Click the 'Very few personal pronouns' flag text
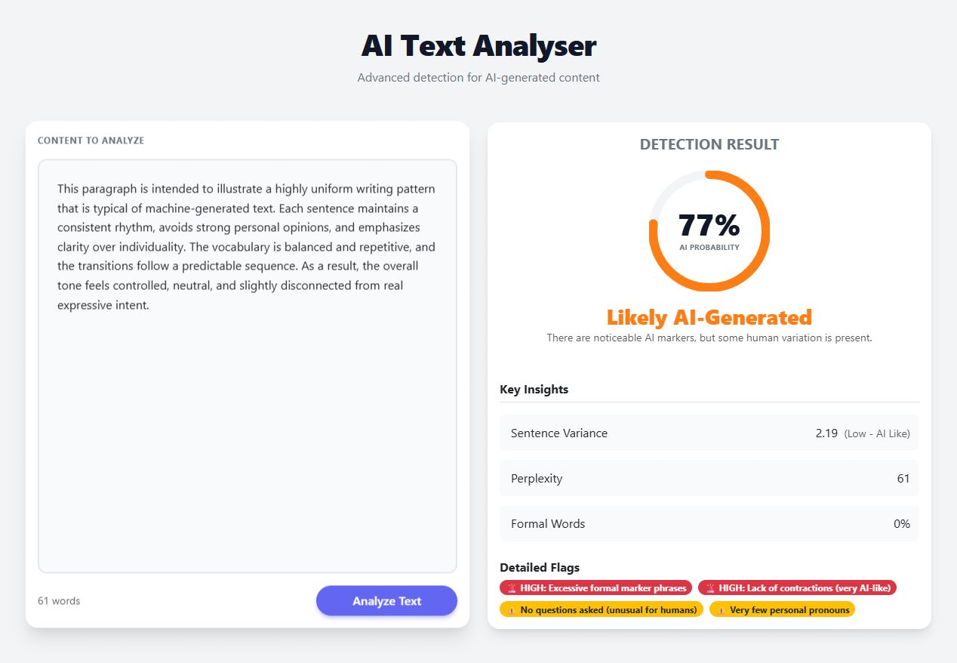The height and width of the screenshot is (663, 957). pyautogui.click(x=789, y=610)
